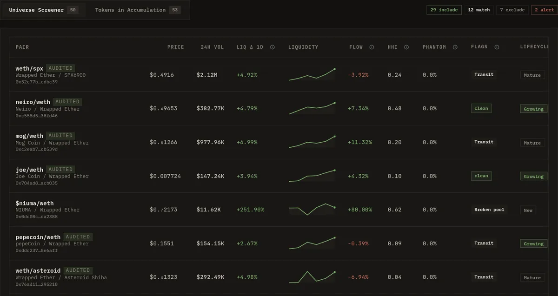Click pepecoin/weth liquidity sparkline chart
Screen dimensions: 558x296
point(312,243)
